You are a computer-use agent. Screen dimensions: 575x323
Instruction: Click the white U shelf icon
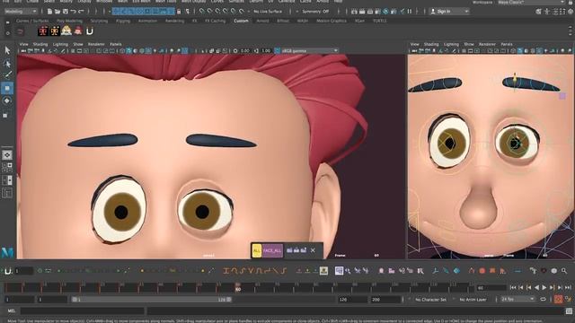(x=90, y=31)
